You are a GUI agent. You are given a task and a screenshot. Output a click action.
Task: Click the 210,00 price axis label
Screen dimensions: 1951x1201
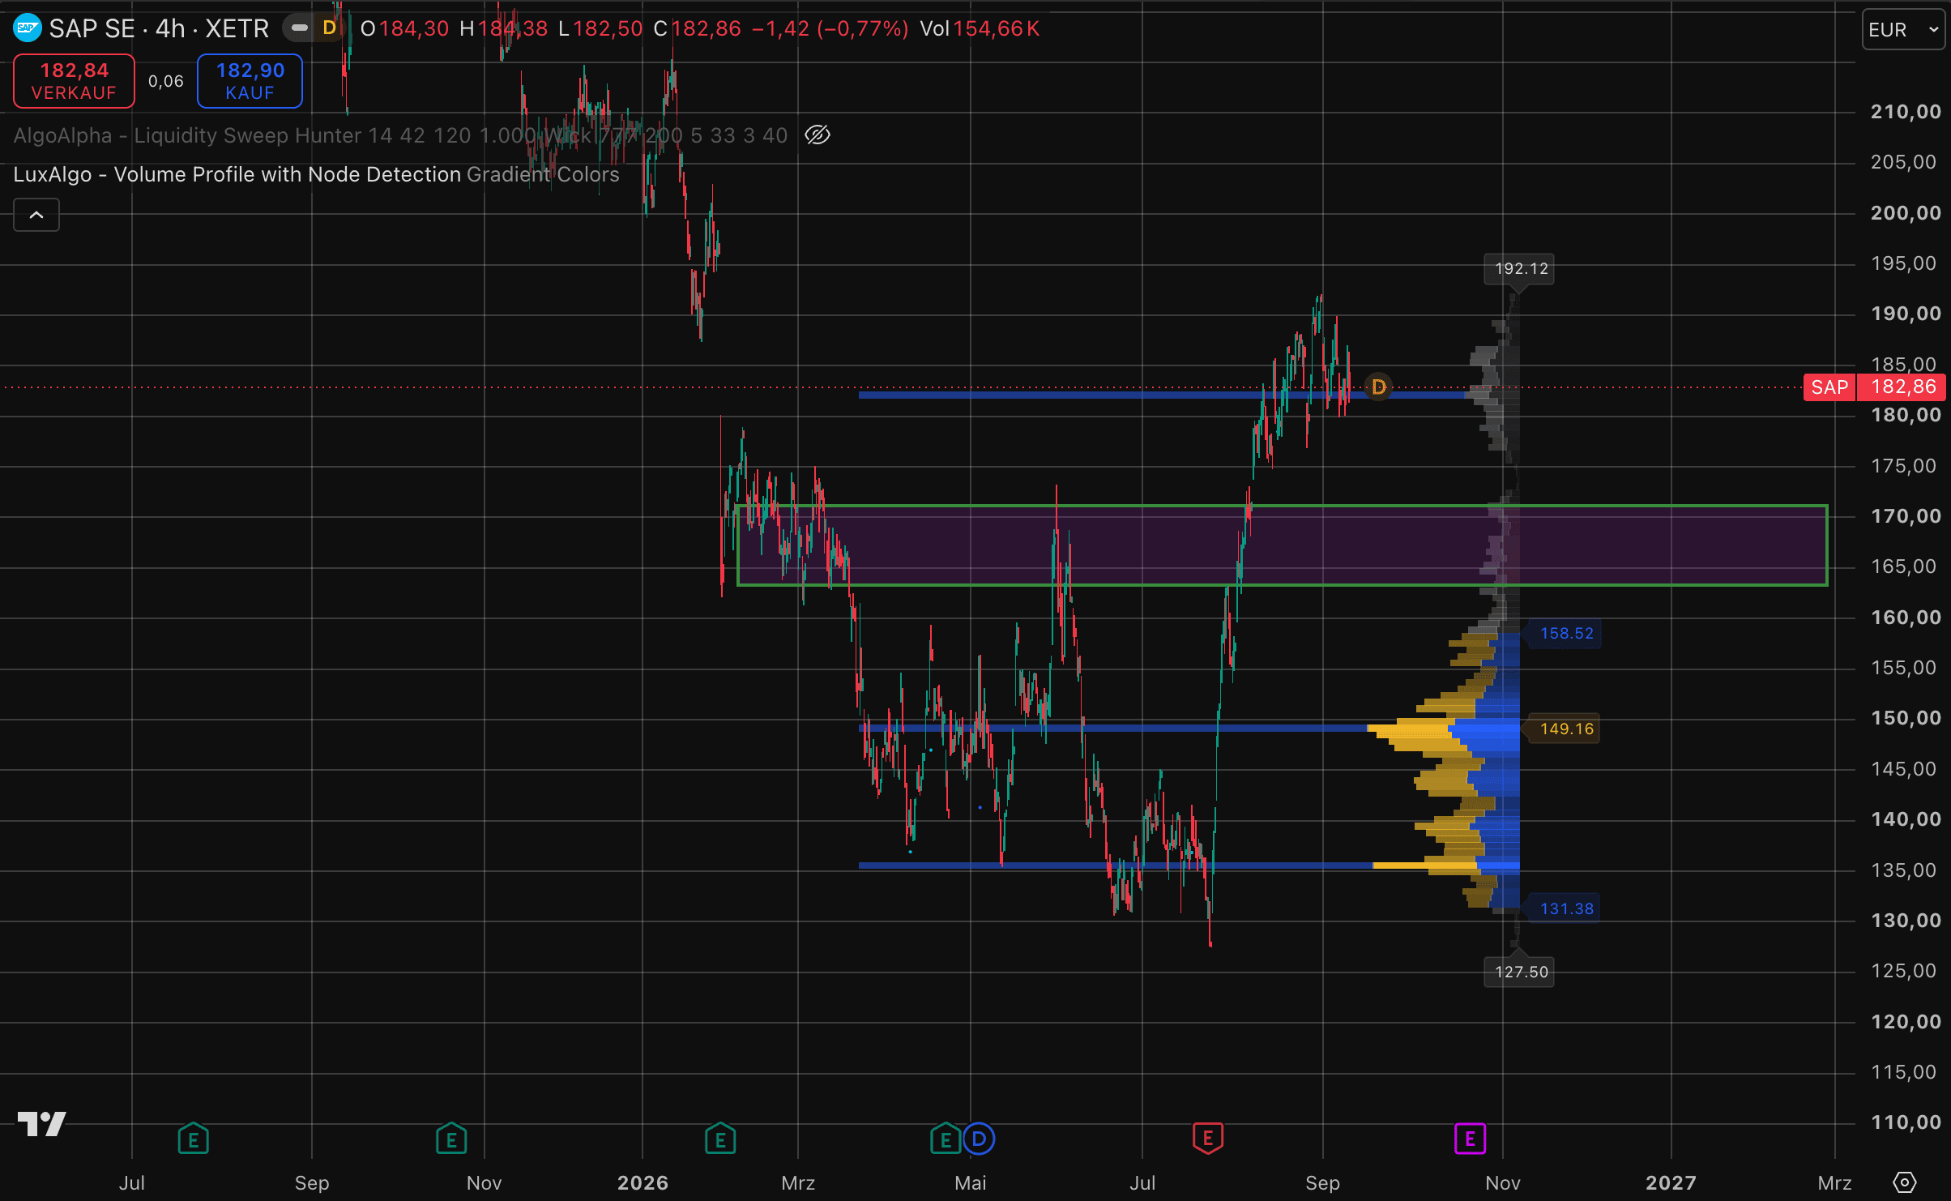[1906, 112]
